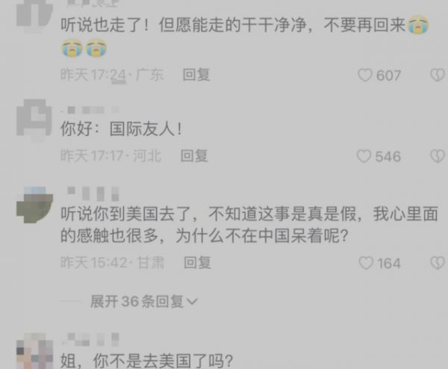Open username above 听说你到美国去了 comment
The width and height of the screenshot is (448, 369).
93,193
